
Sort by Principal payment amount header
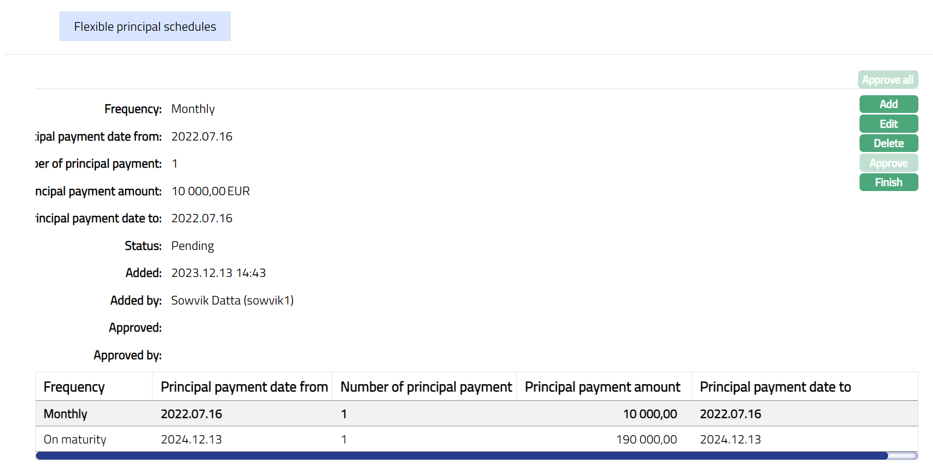coord(602,387)
